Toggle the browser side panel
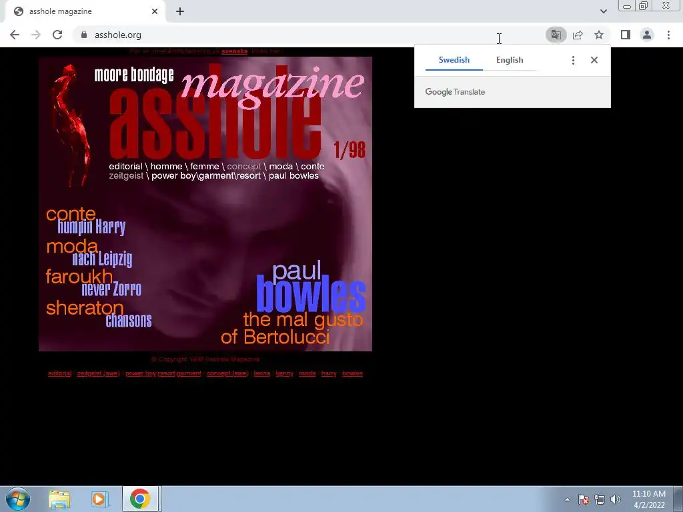 tap(626, 35)
